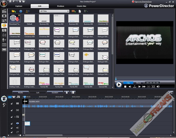The image size is (176, 138).
Task: Switch preview to Clip mode
Action: click(128, 83)
